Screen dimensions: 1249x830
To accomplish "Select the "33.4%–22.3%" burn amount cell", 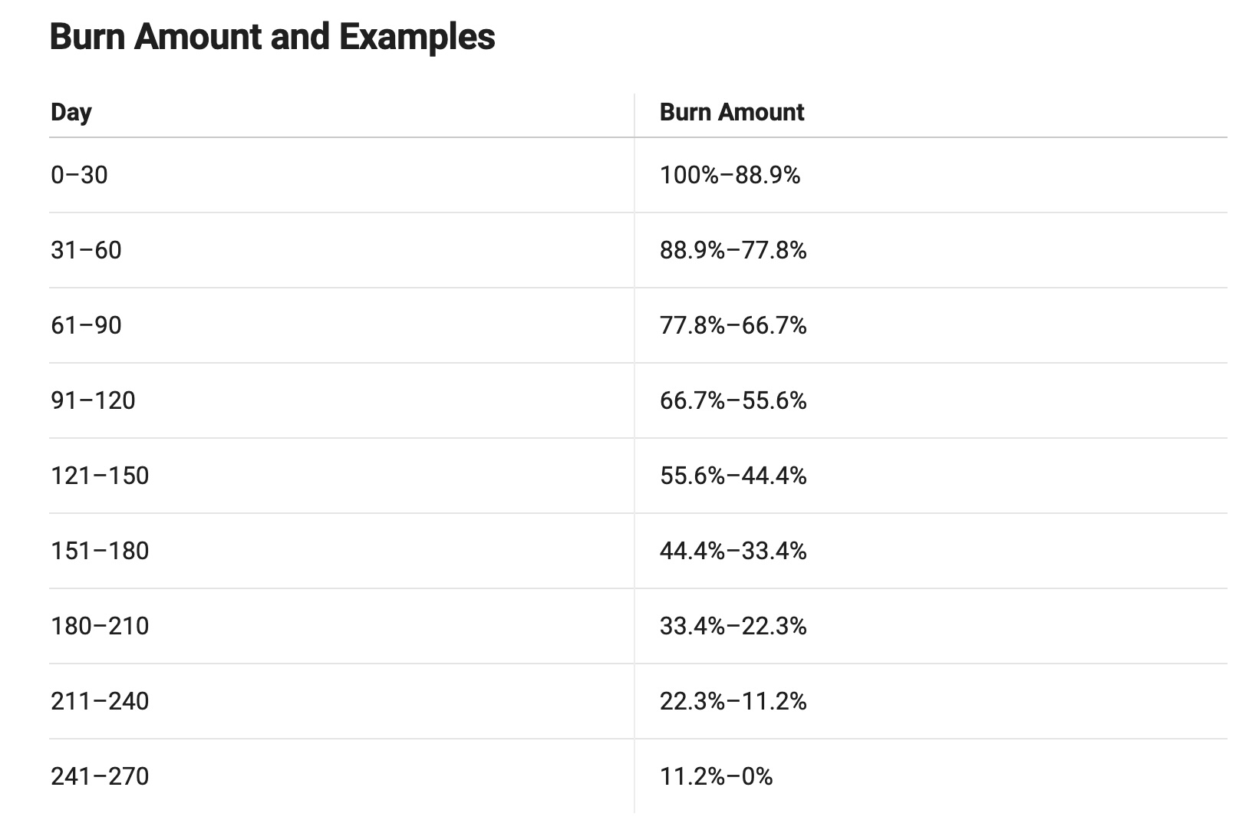I will [x=733, y=626].
